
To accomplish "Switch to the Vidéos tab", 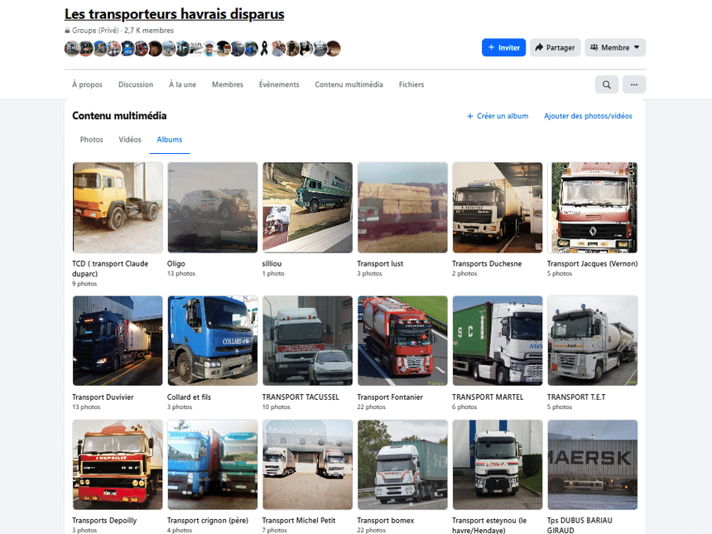I will coord(129,140).
